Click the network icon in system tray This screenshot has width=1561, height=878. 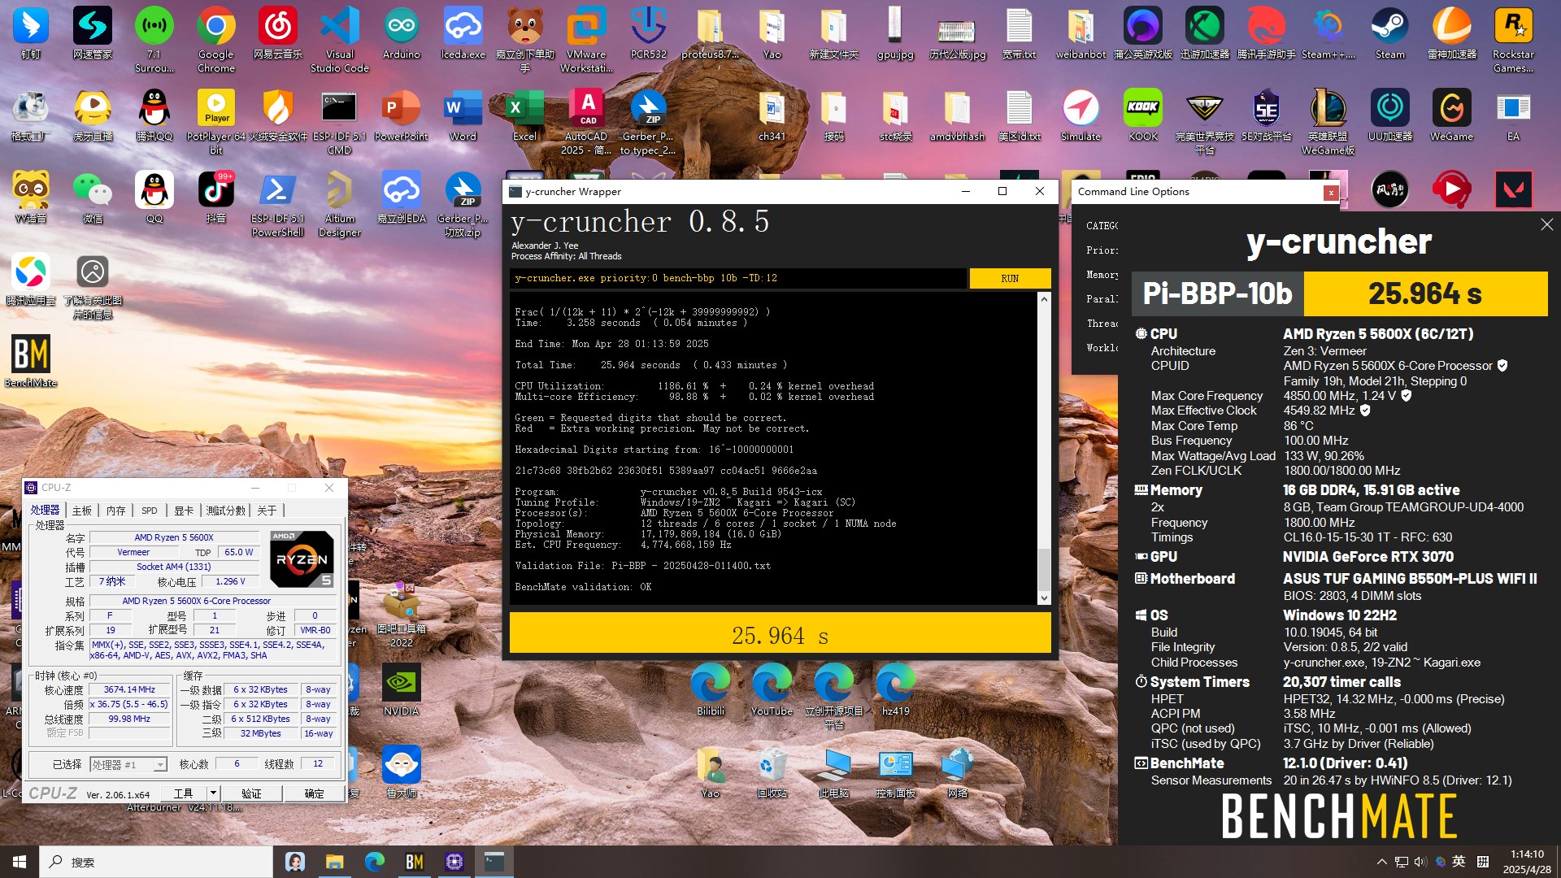[1401, 862]
